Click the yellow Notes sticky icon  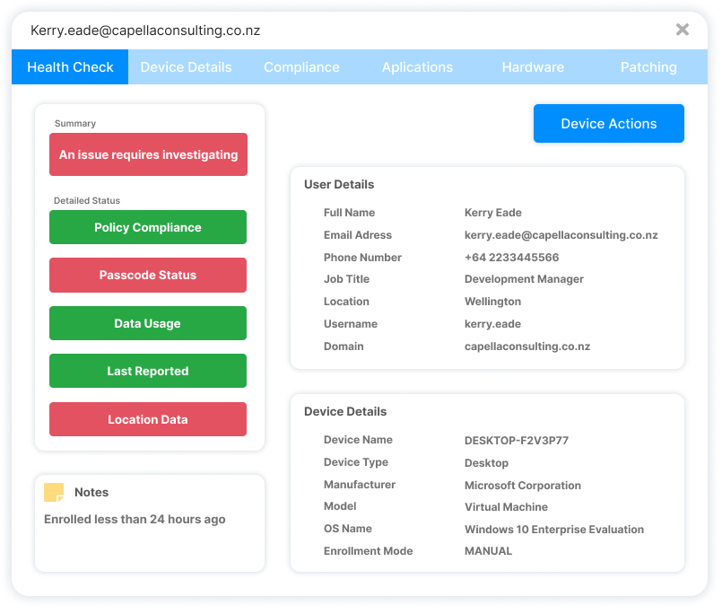pyautogui.click(x=54, y=492)
